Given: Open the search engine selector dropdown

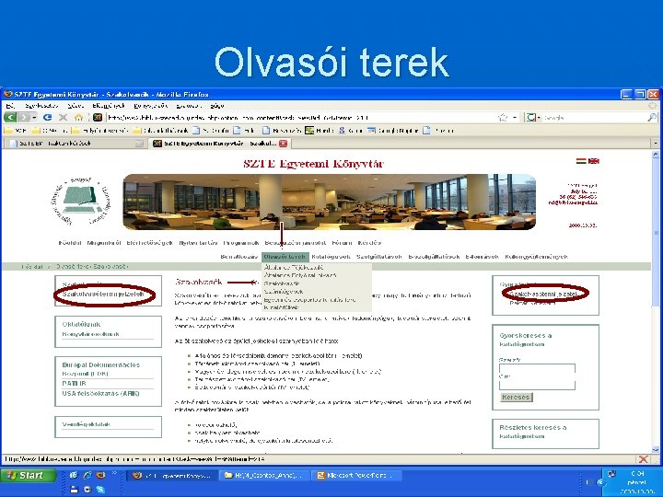Looking at the screenshot, I should (x=533, y=117).
